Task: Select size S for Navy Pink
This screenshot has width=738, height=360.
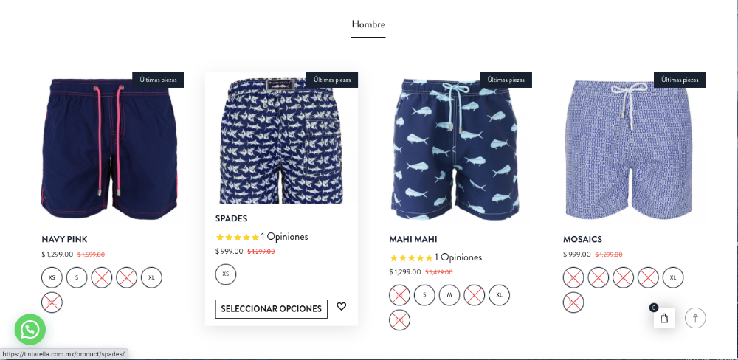Action: 77,277
